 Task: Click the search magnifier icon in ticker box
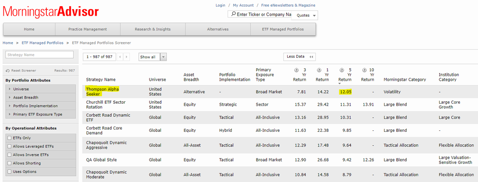pyautogui.click(x=234, y=14)
